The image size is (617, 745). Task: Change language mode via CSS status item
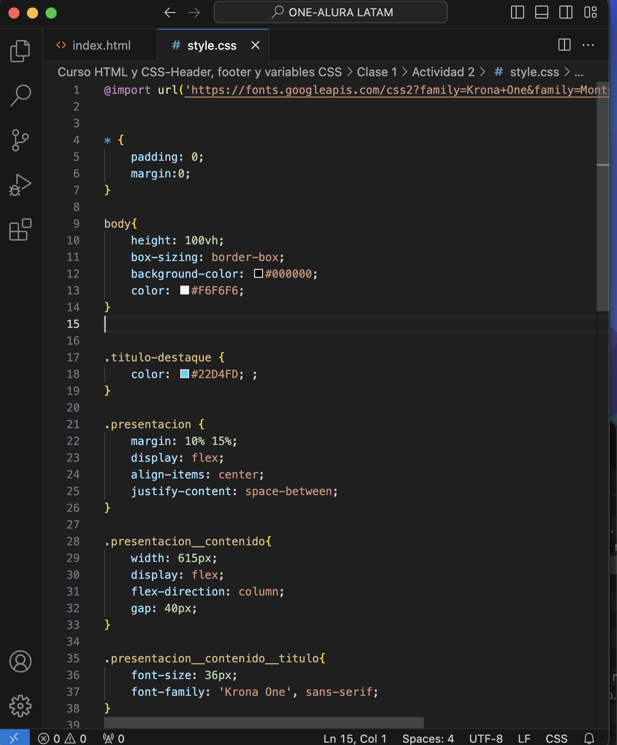(557, 738)
